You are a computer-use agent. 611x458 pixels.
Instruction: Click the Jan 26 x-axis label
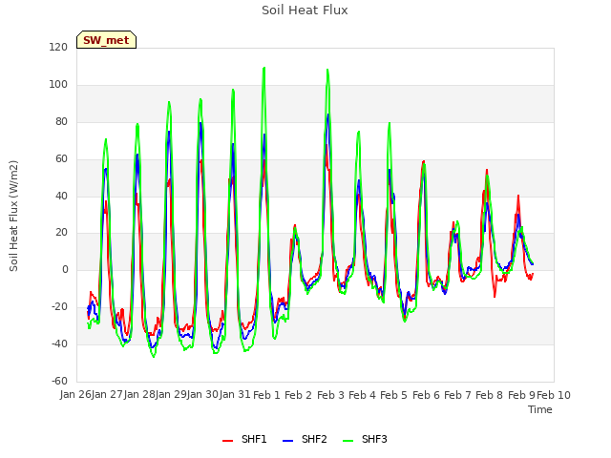(75, 394)
